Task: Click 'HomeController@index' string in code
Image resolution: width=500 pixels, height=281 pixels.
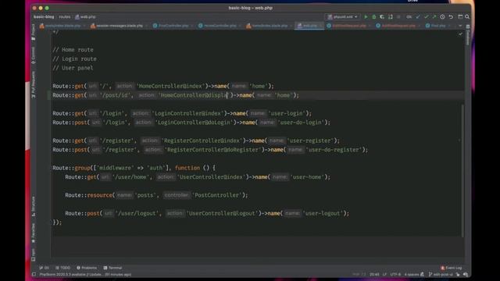Action: (170, 86)
